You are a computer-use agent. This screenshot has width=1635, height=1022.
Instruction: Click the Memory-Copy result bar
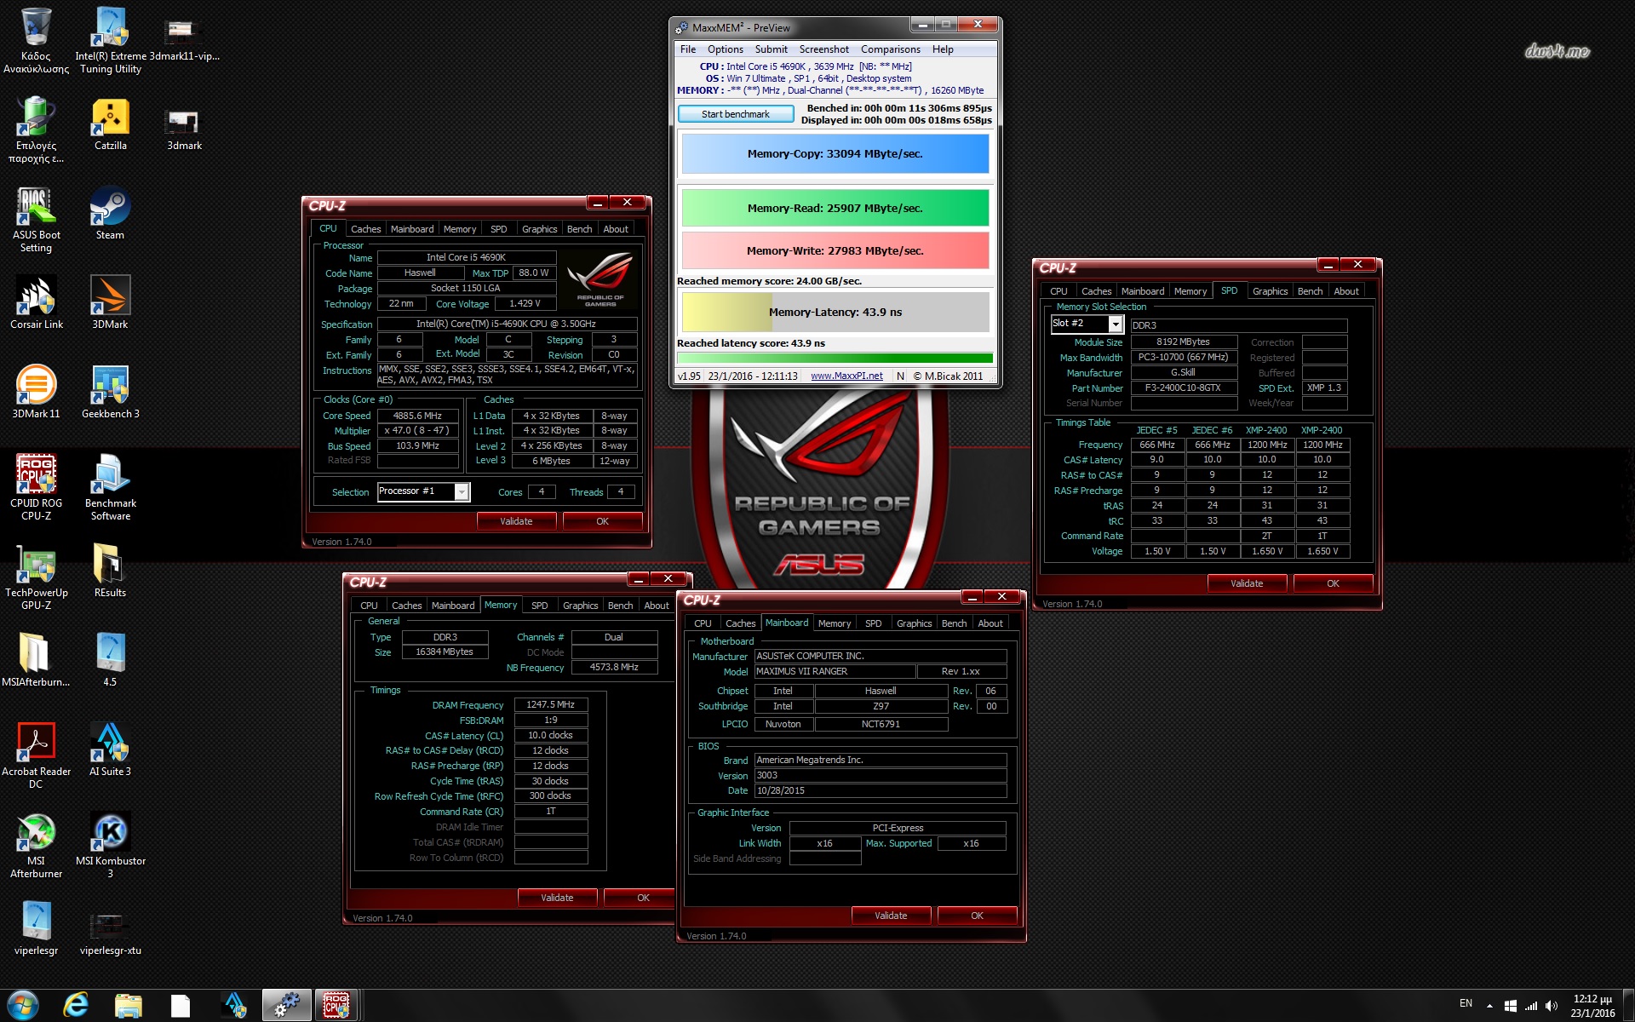tap(835, 154)
